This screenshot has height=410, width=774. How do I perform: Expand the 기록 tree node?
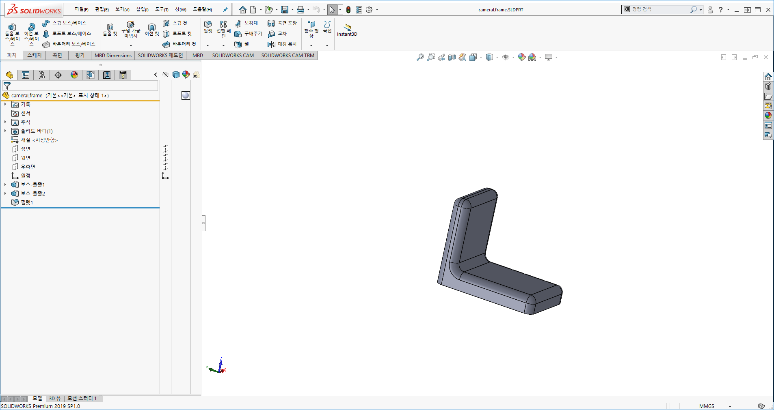(x=5, y=104)
